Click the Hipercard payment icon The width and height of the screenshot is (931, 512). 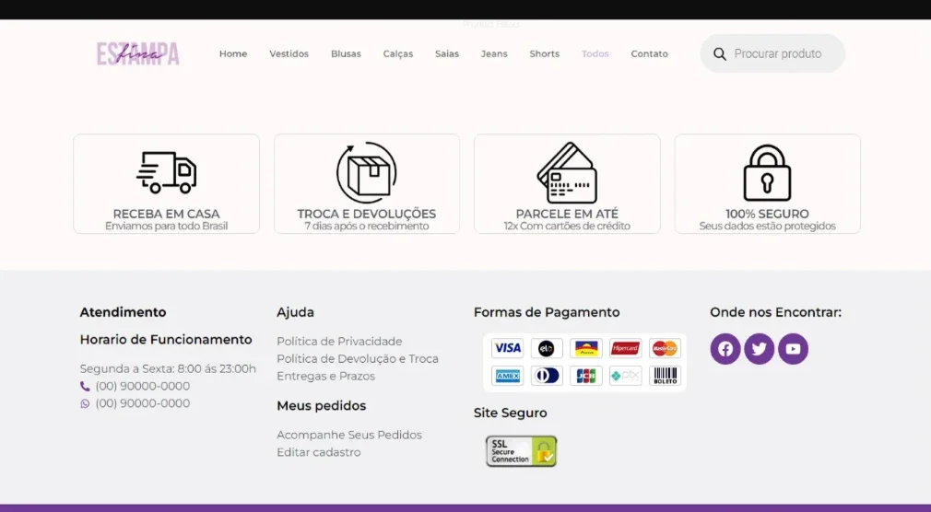coord(625,348)
